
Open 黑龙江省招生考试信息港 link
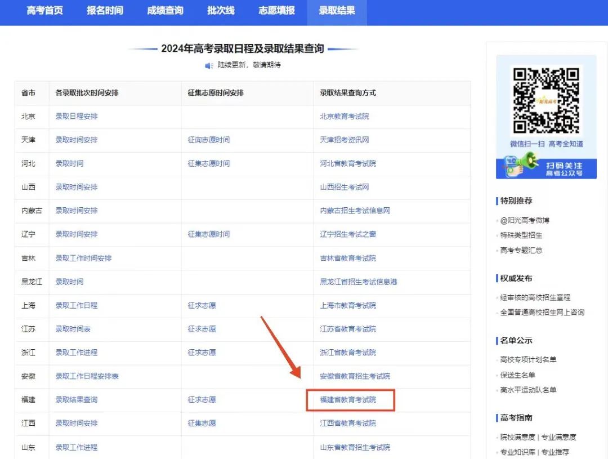click(x=358, y=282)
